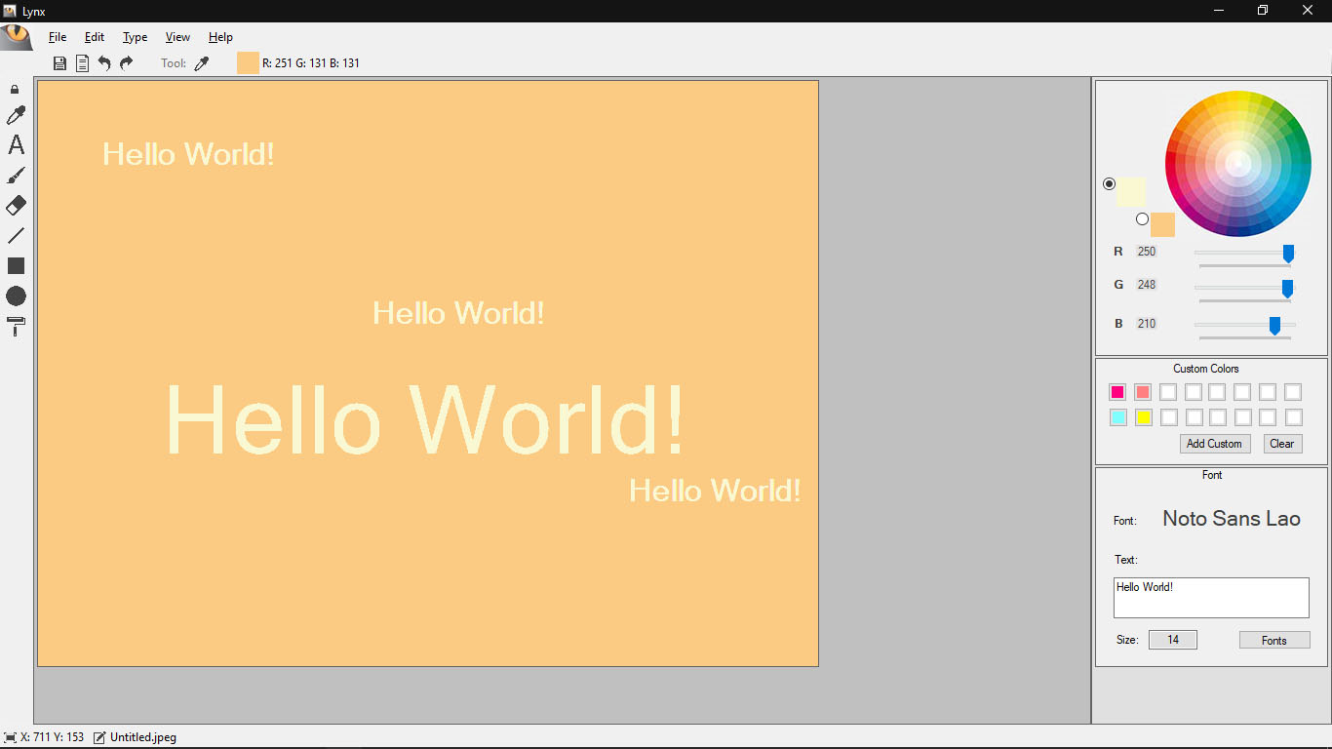Redo with the forward arrow icon
The height and width of the screenshot is (749, 1332).
pyautogui.click(x=126, y=63)
